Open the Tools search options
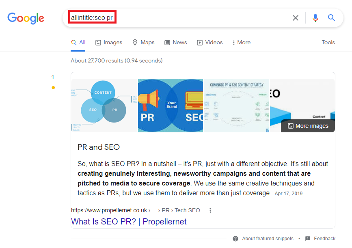 (x=328, y=42)
